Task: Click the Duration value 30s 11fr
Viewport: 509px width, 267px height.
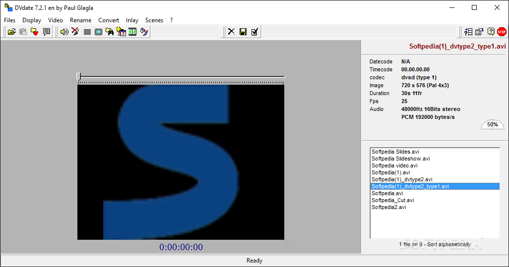Action: pyautogui.click(x=412, y=93)
